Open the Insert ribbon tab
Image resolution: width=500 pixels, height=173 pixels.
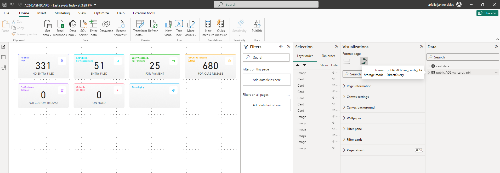42,13
